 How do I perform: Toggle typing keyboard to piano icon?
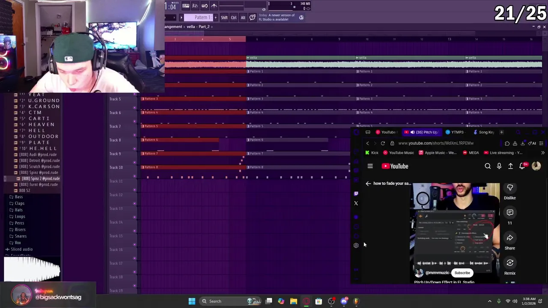point(185,6)
